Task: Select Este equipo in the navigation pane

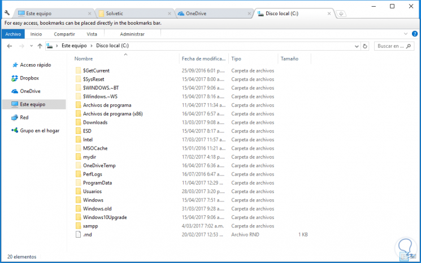Action: [34, 104]
